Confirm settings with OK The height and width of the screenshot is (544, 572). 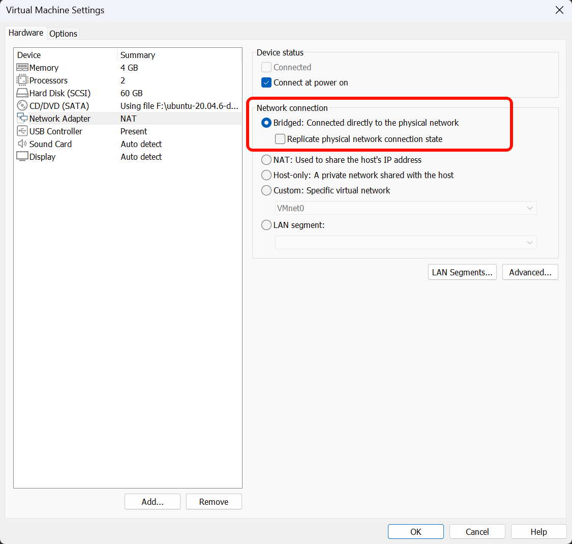tap(416, 532)
